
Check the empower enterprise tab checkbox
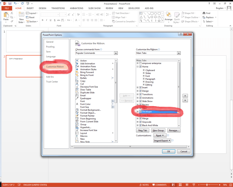[140, 63]
